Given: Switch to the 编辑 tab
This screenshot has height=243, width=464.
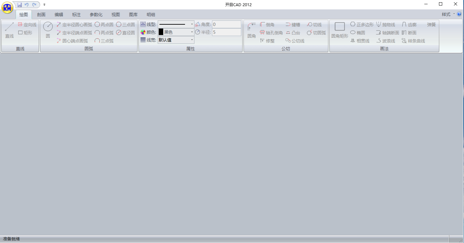Looking at the screenshot, I should click(59, 15).
